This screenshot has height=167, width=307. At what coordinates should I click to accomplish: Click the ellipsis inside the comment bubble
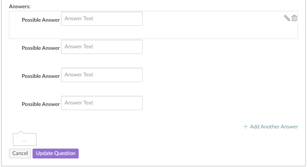(25, 141)
